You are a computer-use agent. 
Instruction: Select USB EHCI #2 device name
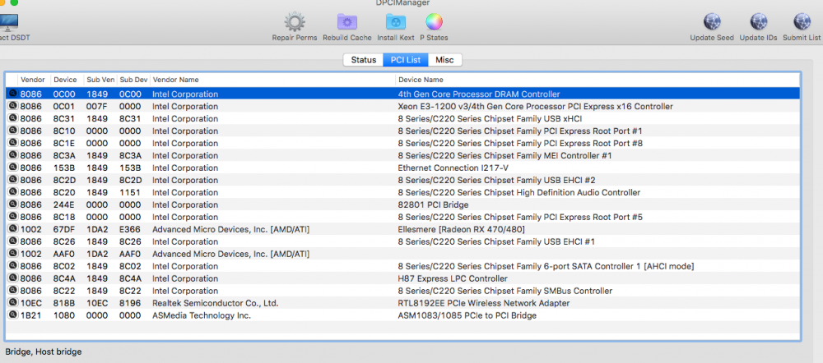coord(496,180)
